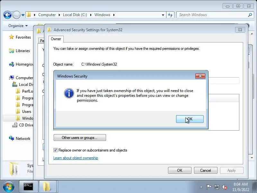Select Favorites in the navigation pane

(23, 37)
